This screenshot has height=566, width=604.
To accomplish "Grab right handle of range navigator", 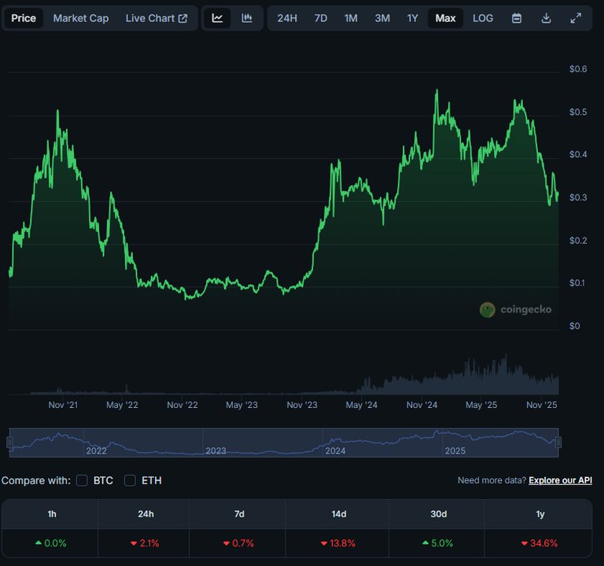I will [559, 443].
